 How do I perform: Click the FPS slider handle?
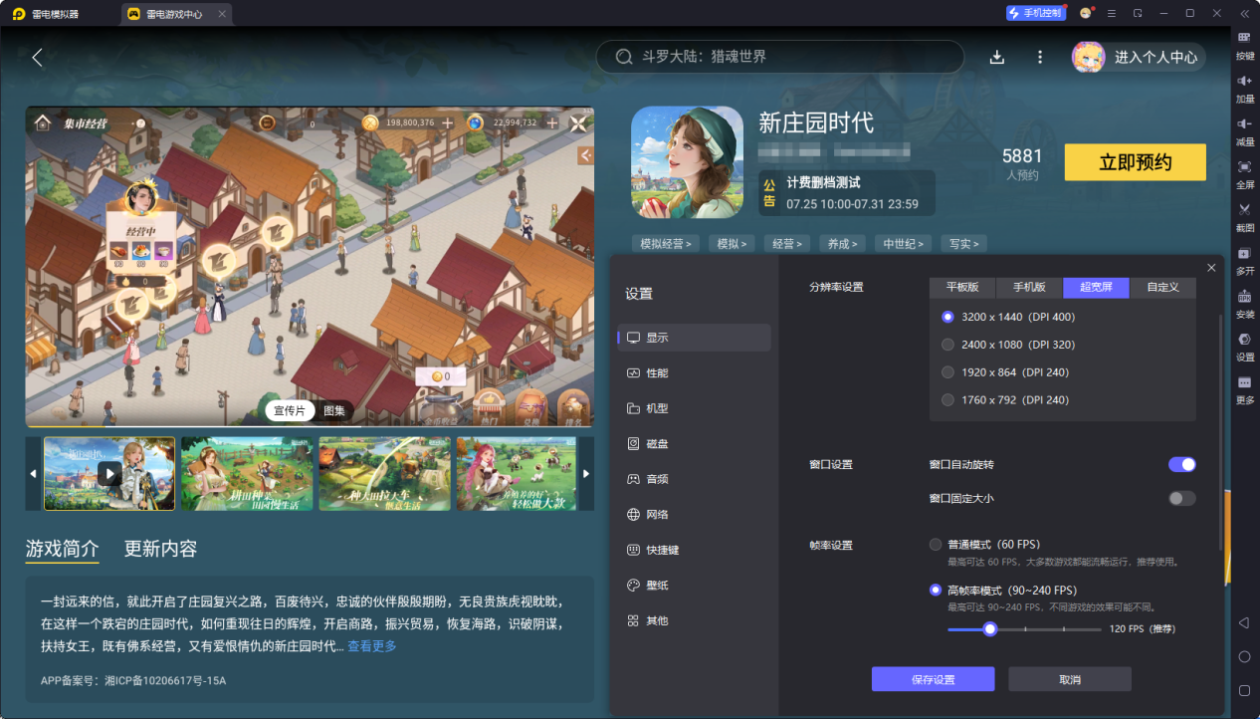(989, 629)
